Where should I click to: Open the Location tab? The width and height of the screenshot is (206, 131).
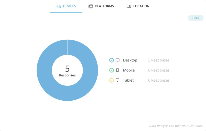pyautogui.click(x=141, y=6)
